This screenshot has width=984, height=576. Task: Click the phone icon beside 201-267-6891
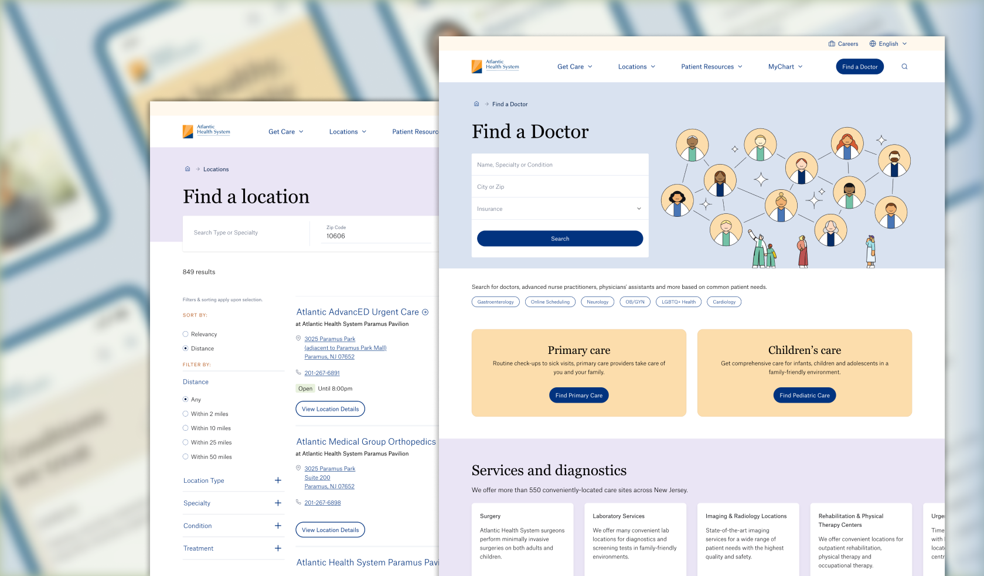(x=298, y=373)
